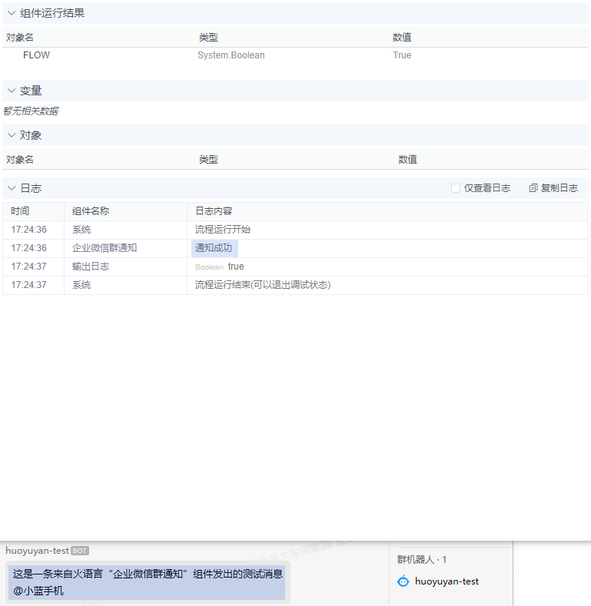This screenshot has width=591, height=606.
Task: Click 数值 header in 对象 table
Action: (407, 160)
